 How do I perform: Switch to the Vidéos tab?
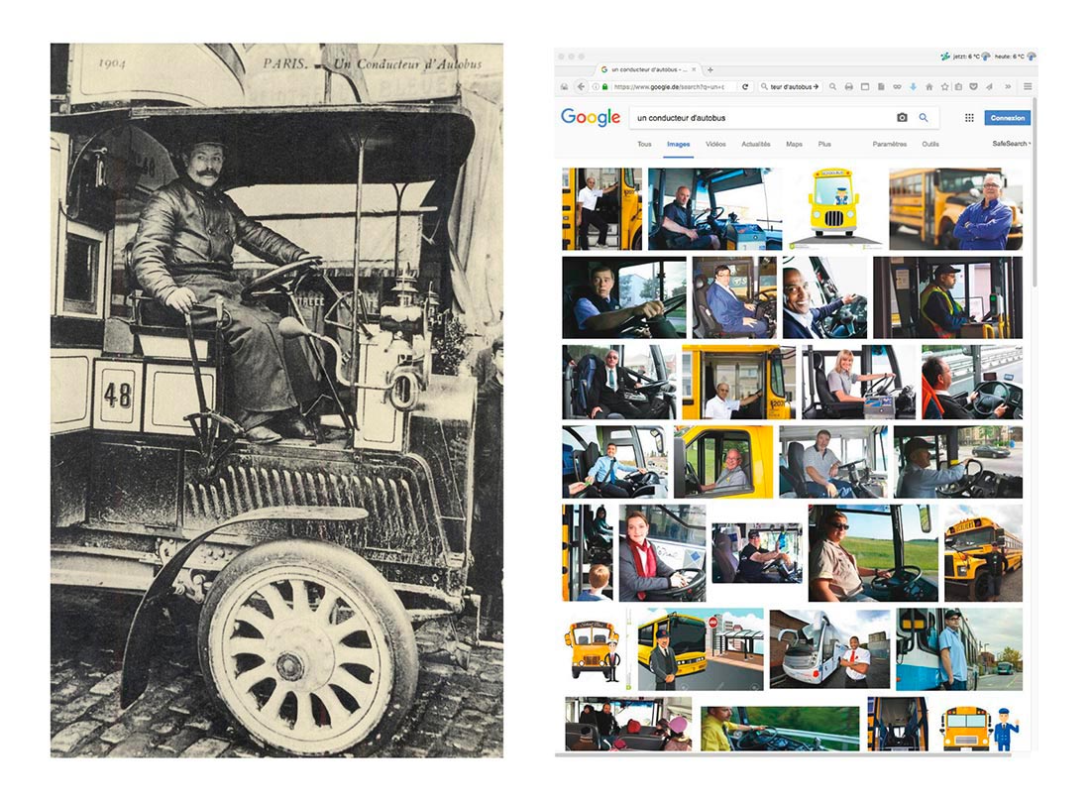coord(715,145)
